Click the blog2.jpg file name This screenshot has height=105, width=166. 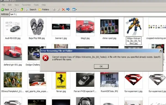[x=85, y=38]
